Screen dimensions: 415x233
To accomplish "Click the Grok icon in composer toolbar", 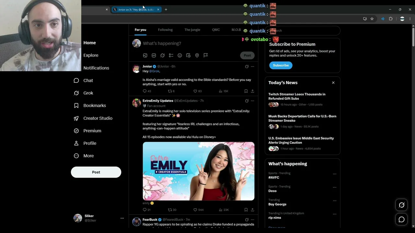I will click(x=162, y=55).
